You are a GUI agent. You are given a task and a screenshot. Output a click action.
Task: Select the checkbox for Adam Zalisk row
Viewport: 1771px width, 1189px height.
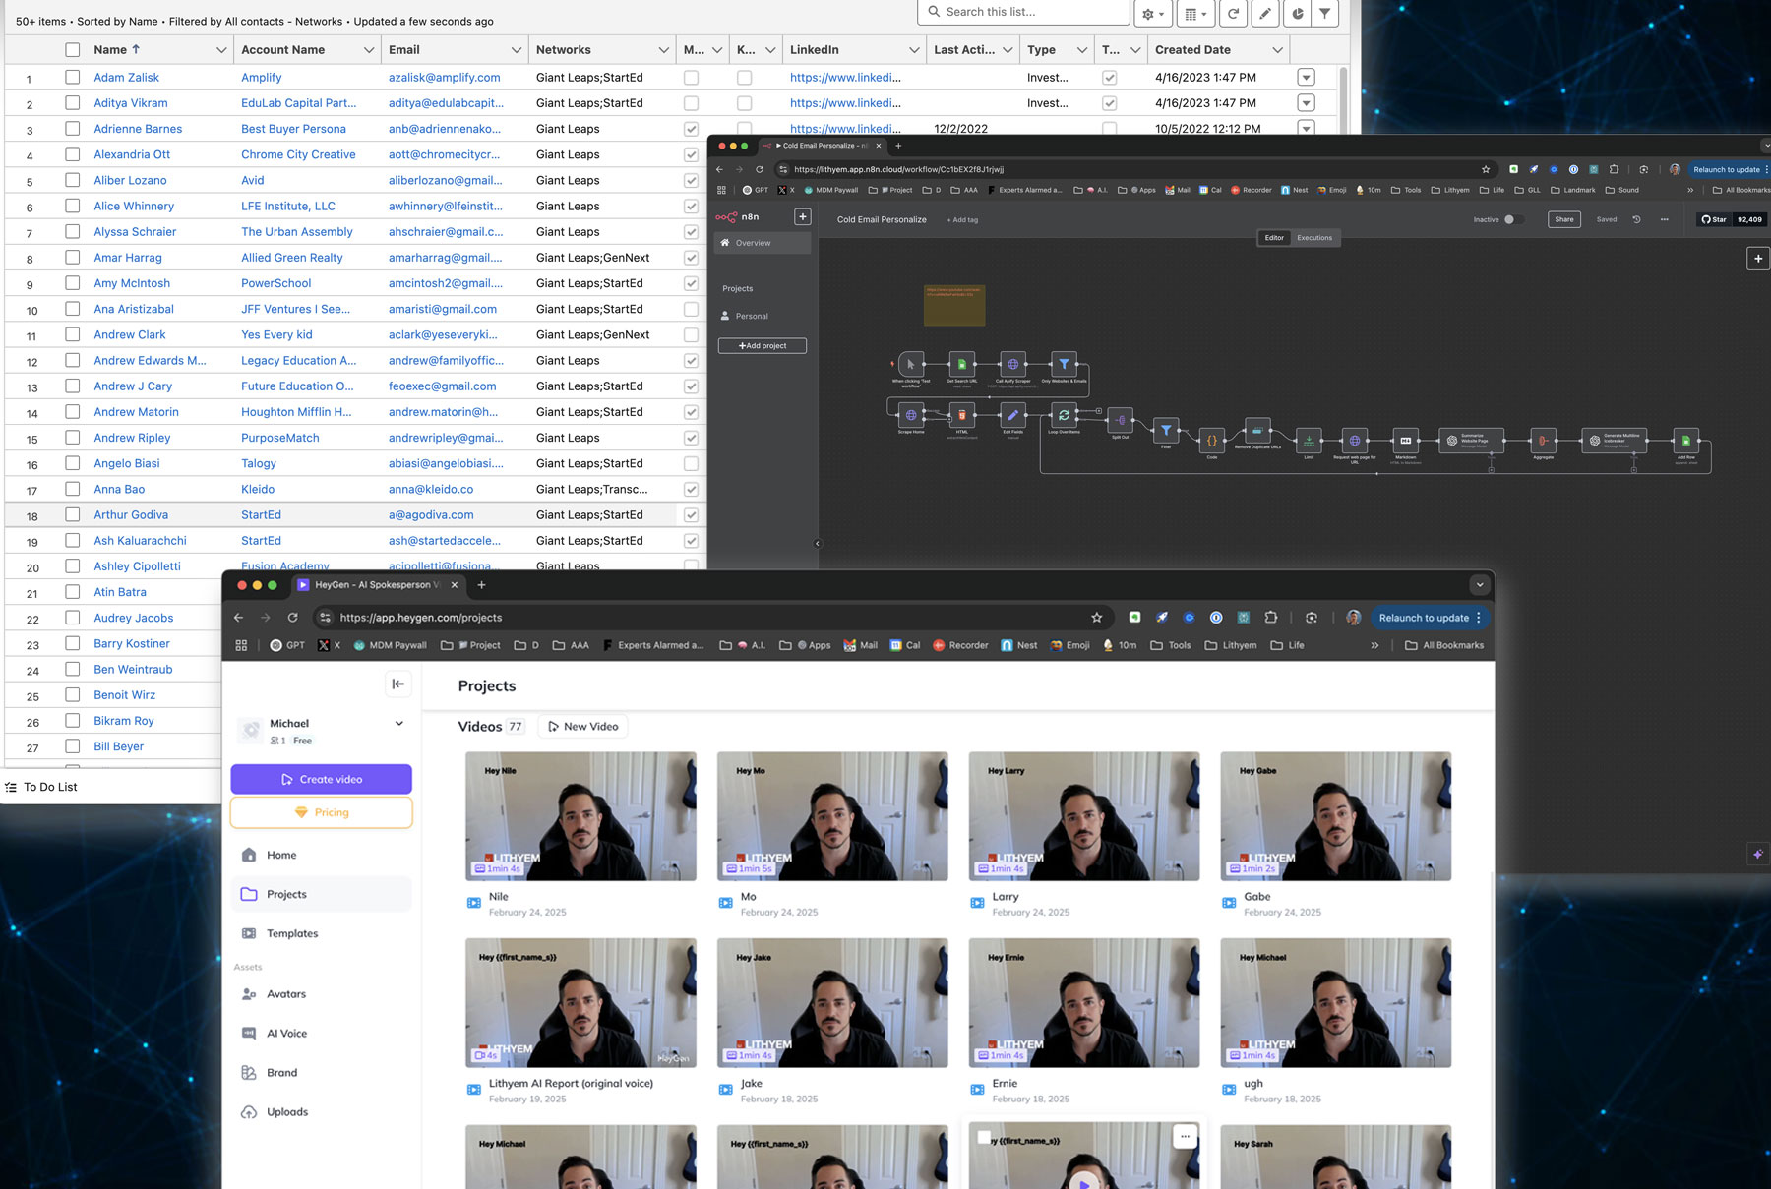click(x=73, y=77)
